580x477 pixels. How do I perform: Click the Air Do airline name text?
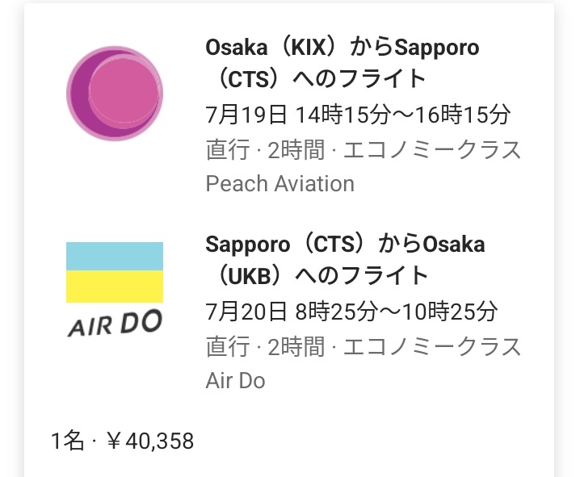235,381
